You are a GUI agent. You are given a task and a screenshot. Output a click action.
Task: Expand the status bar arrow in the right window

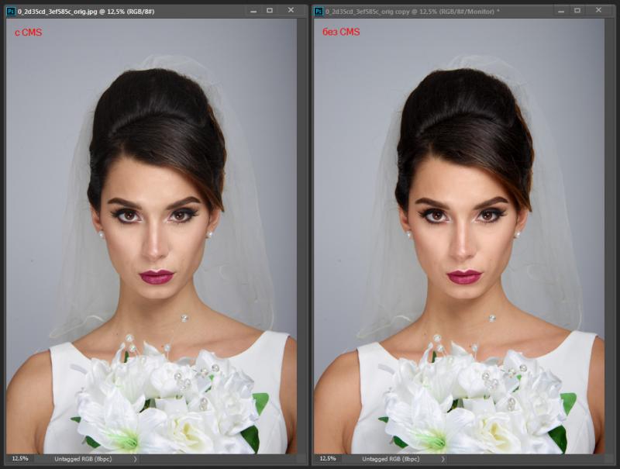443,459
